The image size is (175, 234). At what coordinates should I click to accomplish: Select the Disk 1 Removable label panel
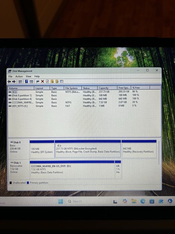tap(19, 169)
